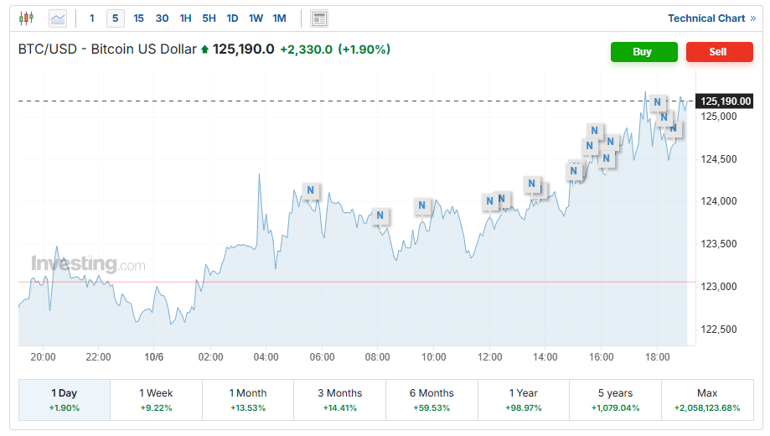Click the 125,190.00 current price label
770x436 pixels.
[725, 101]
